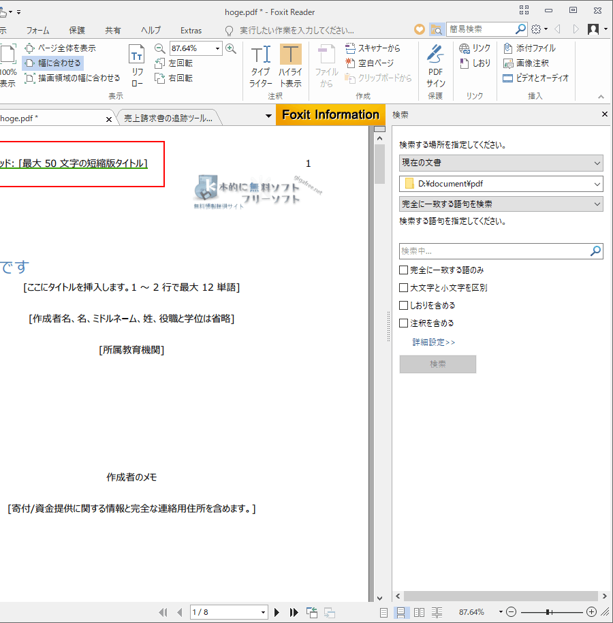Add a bookmark (しおり)

coord(475,63)
